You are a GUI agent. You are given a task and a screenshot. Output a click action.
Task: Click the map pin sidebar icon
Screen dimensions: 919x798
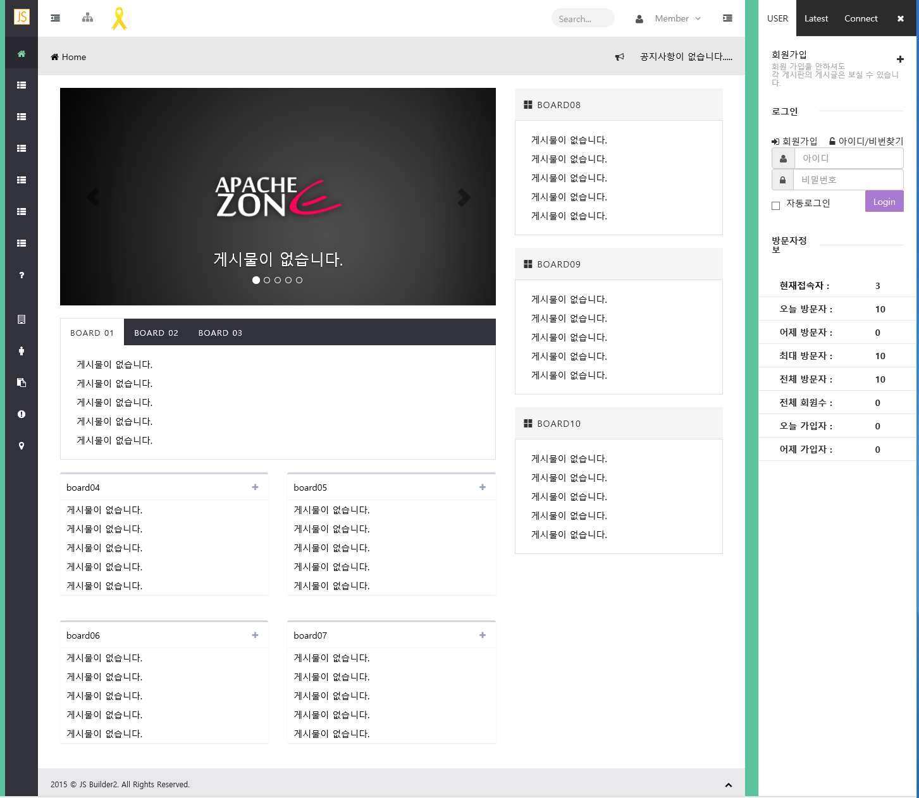click(x=22, y=446)
